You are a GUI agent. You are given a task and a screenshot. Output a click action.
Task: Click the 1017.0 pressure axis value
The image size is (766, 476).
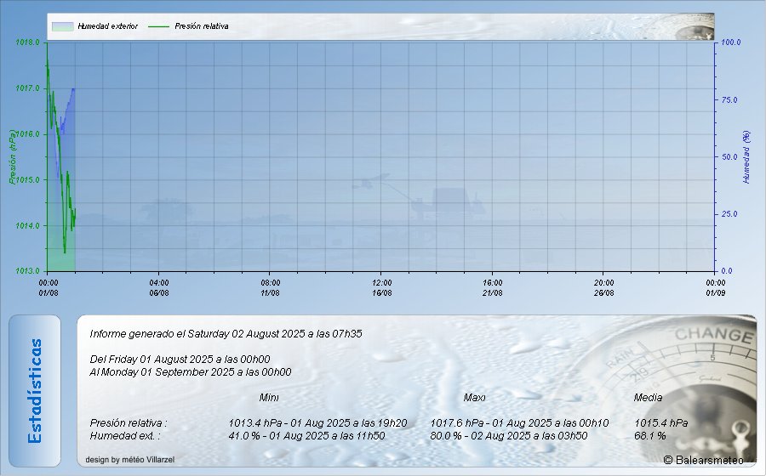[x=28, y=88]
